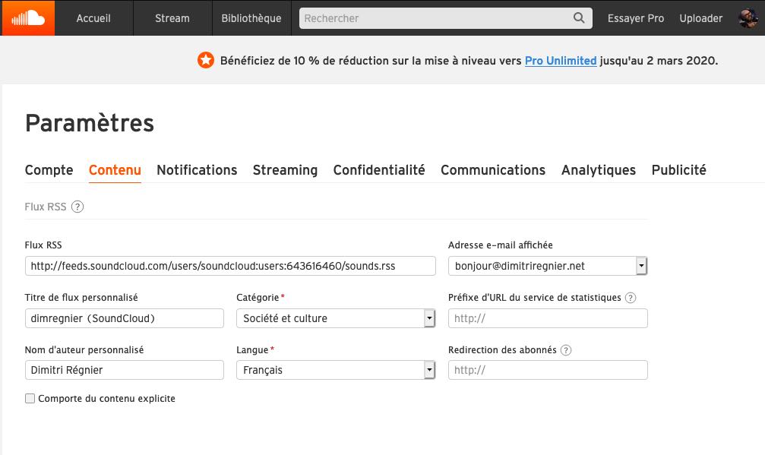765x455 pixels.
Task: Open the Stream page
Action: (x=172, y=18)
